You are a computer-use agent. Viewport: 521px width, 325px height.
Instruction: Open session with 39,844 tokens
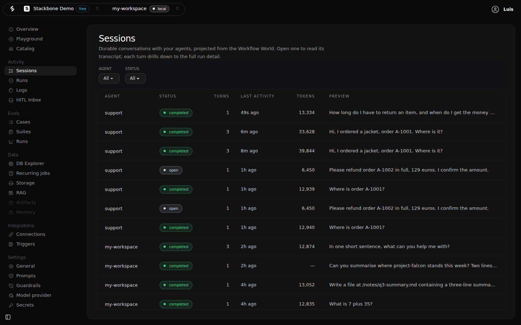[x=301, y=151]
